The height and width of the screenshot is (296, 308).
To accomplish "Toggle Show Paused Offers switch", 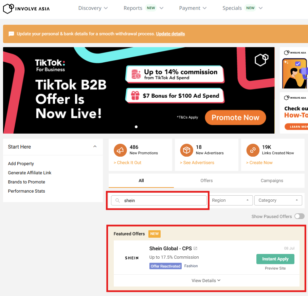I will point(299,216).
